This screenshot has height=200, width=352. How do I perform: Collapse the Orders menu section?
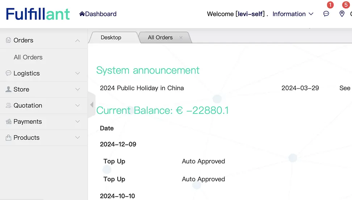(x=77, y=41)
